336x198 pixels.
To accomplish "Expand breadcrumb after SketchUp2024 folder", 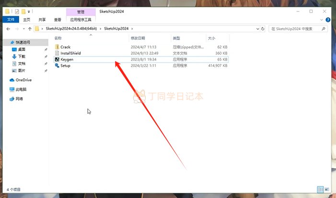I will [132, 28].
